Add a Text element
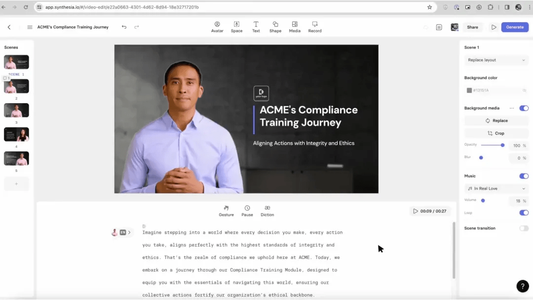Screen dimensions: 533x300 (256, 27)
